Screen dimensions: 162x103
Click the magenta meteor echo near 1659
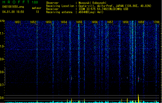(139, 79)
